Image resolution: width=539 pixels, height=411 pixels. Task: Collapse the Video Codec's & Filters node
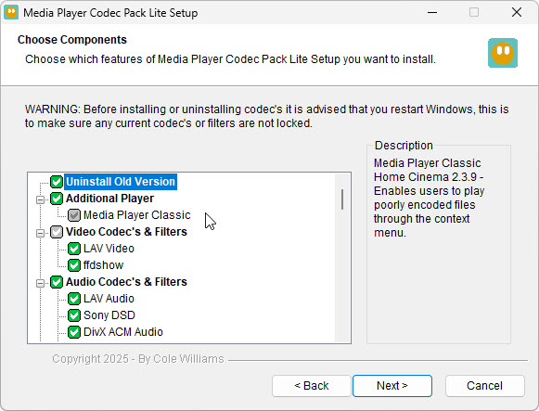40,233
